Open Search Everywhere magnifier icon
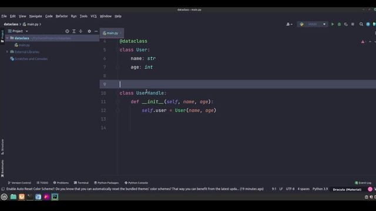The image size is (376, 211). click(361, 24)
